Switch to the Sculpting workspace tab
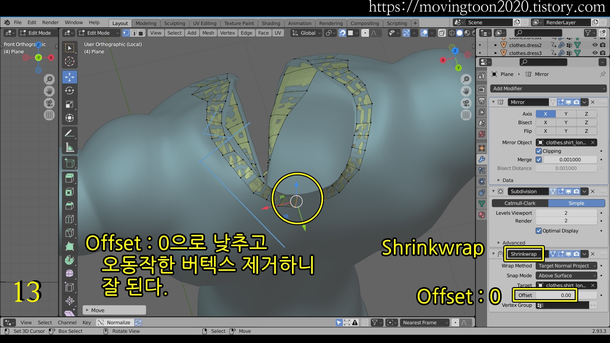 (174, 23)
